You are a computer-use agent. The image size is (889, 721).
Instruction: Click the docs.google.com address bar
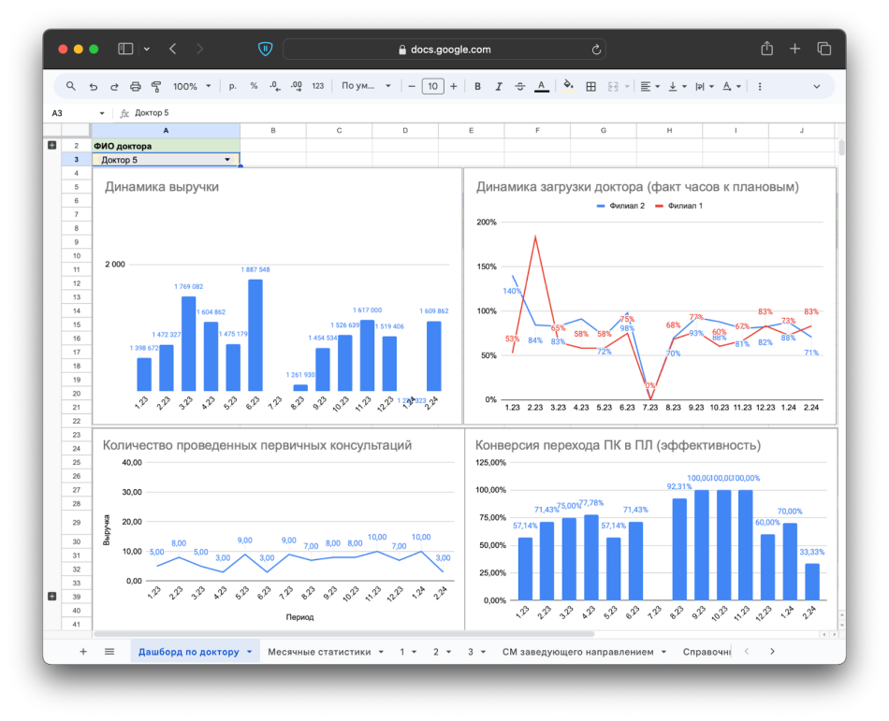(x=444, y=50)
